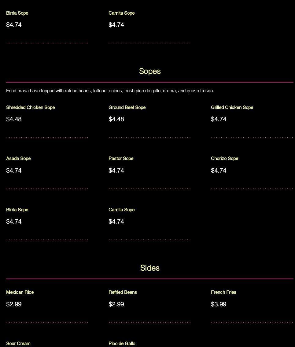Viewport: 295px width, 347px height.
Task: Open the Pastor Sope item
Action: click(121, 159)
